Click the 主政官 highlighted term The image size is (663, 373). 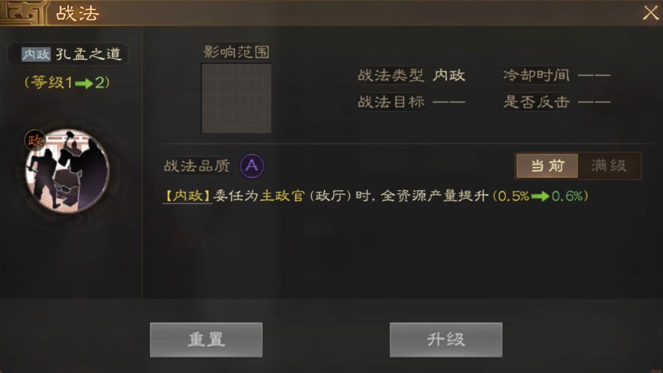282,196
